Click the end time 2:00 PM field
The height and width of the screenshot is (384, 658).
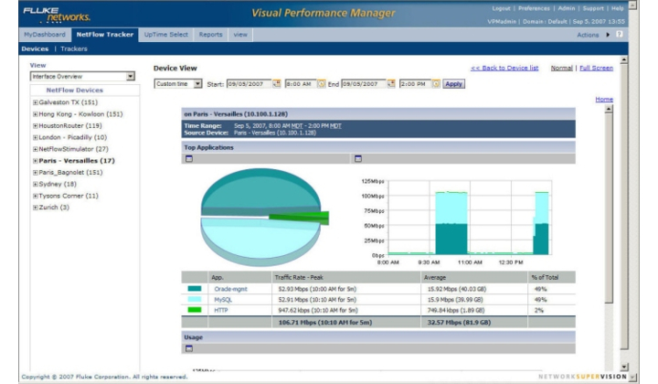click(x=416, y=84)
